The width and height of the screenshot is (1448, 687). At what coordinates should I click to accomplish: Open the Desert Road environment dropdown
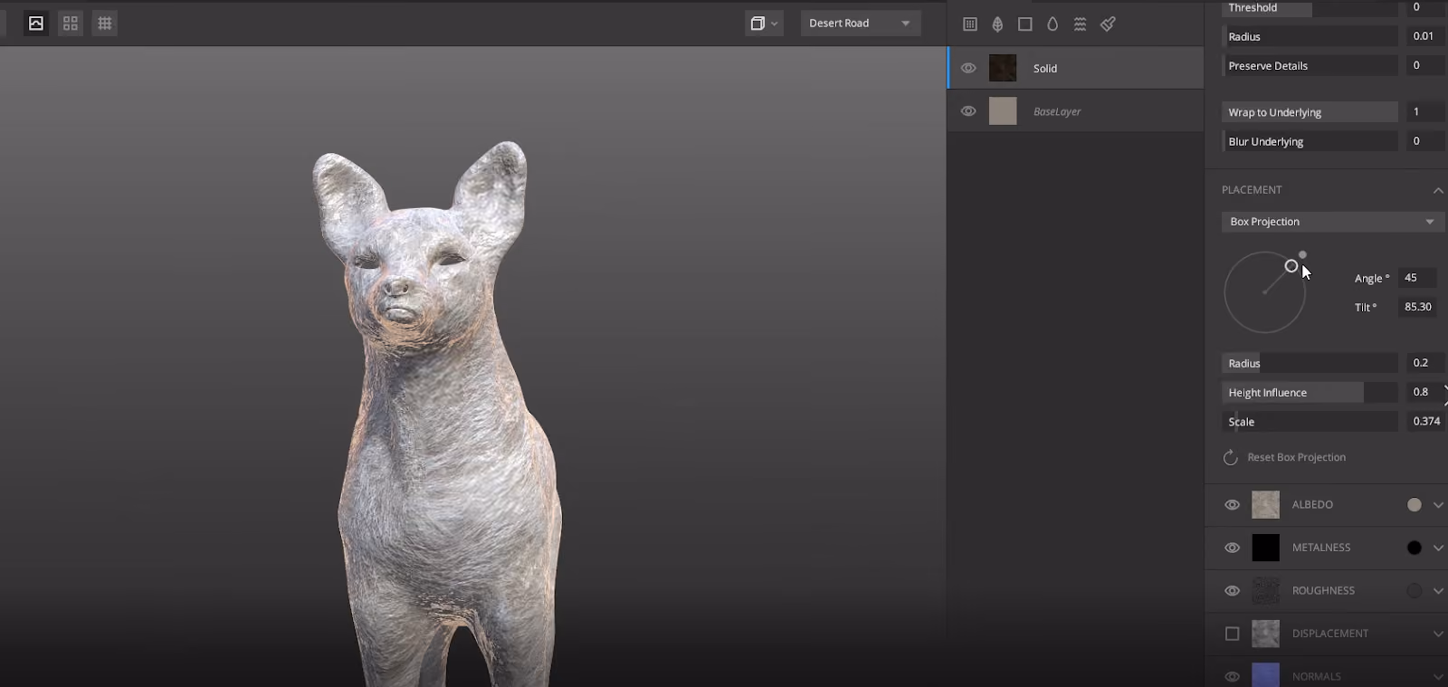coord(861,24)
